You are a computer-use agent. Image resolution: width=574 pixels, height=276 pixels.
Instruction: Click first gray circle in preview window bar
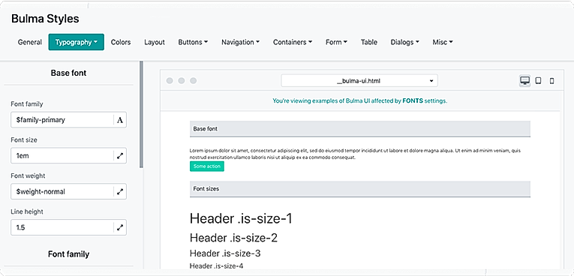[x=170, y=80]
